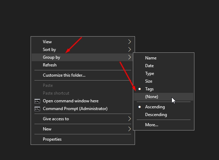Group files by Type
The image size is (219, 160).
click(149, 73)
